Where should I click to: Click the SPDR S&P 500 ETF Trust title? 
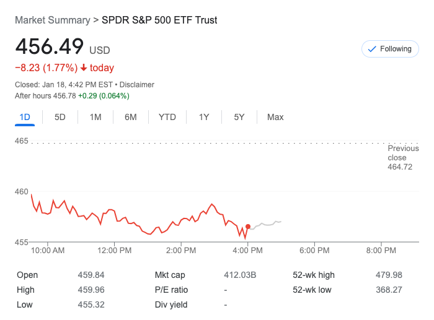159,20
